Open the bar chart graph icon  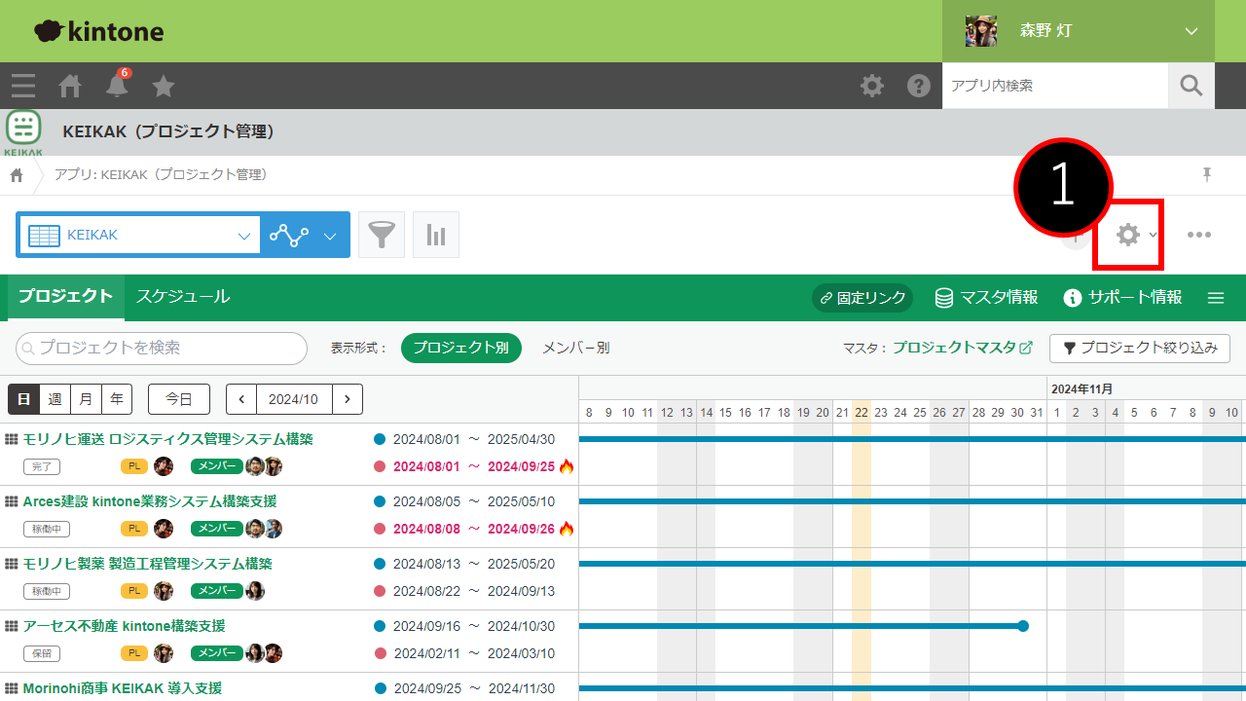tap(436, 235)
